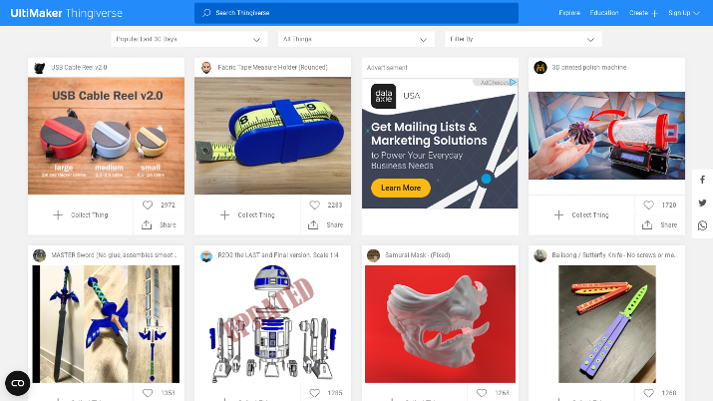This screenshot has height=401, width=713.
Task: Click the AdChoices icon on the ad
Action: [513, 82]
